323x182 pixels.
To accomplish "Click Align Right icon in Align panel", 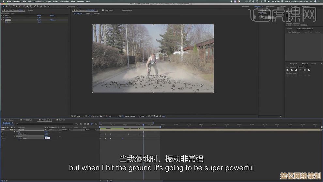I will pos(296,70).
